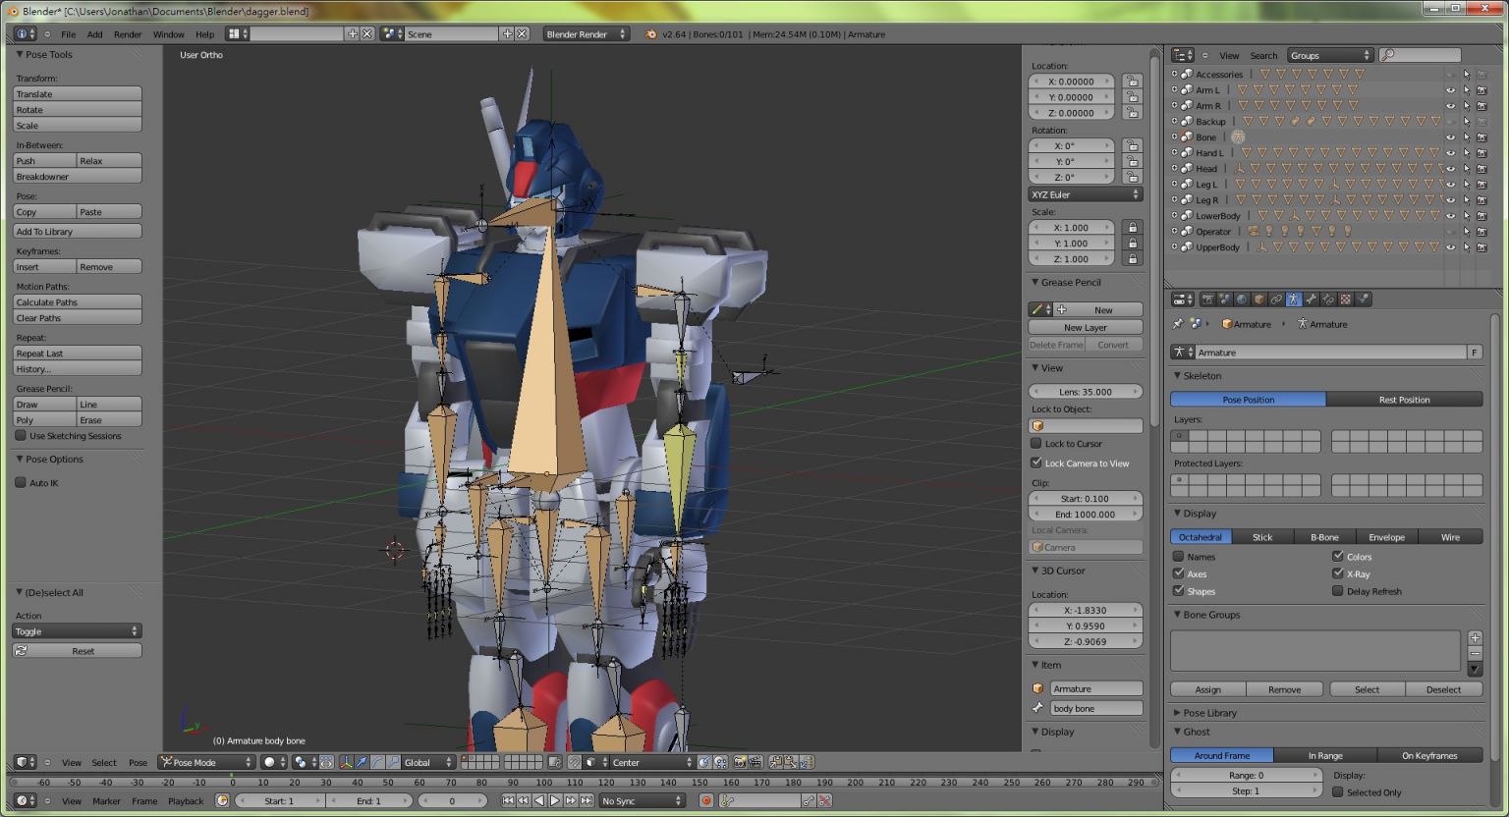Open the Render menu
1509x817 pixels.
pos(128,34)
